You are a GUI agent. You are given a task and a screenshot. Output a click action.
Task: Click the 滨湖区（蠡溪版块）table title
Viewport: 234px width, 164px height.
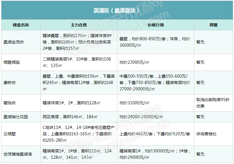[x=117, y=10]
